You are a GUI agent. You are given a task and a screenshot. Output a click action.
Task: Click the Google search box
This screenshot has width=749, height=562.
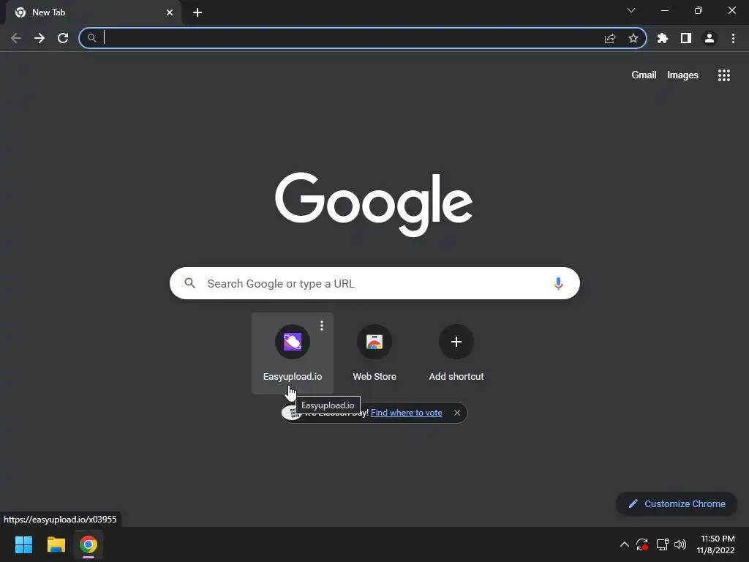374,283
